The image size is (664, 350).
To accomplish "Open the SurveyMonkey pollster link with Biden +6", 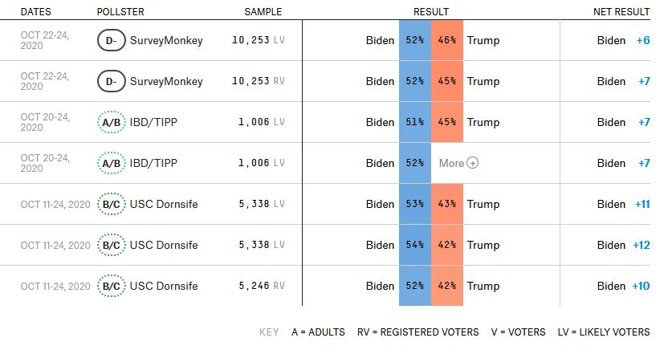I will pos(166,40).
